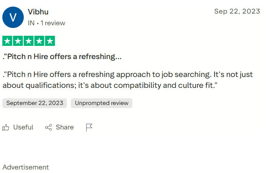Click the review body paragraph
This screenshot has width=278, height=173.
coord(128,80)
